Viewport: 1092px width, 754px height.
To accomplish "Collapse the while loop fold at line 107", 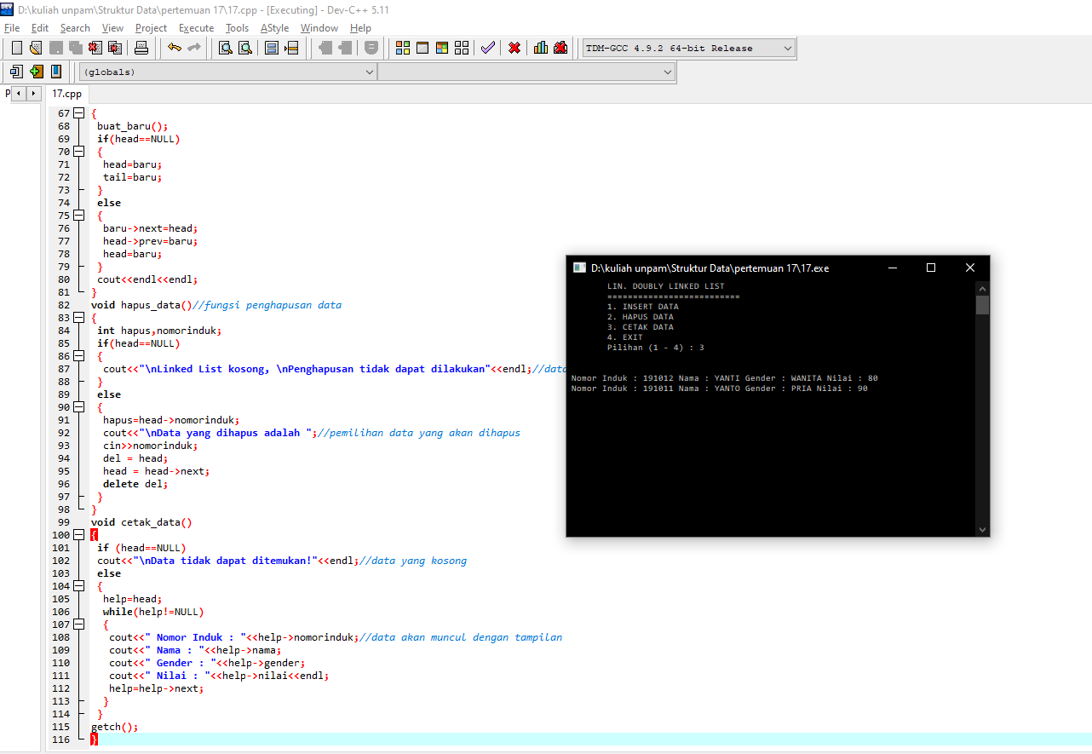I will point(79,624).
